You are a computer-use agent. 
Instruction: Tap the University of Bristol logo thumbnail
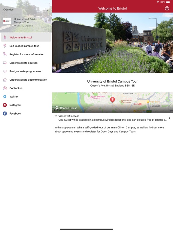(x=7, y=21)
